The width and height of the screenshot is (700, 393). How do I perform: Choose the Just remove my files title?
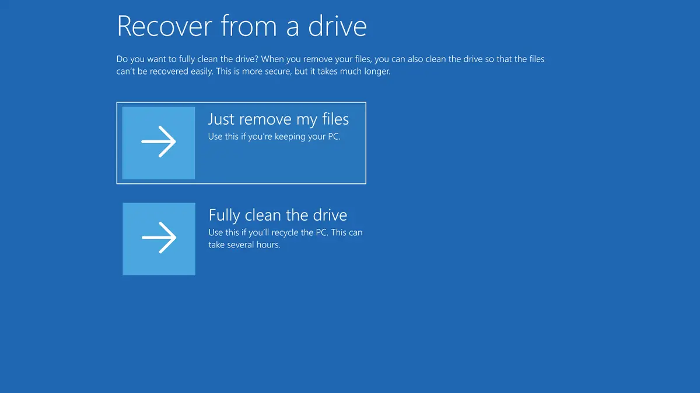[x=278, y=119]
